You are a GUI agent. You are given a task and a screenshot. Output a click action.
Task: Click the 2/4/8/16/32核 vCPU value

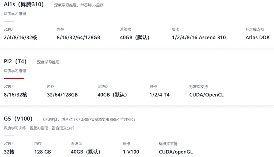[x=20, y=37]
